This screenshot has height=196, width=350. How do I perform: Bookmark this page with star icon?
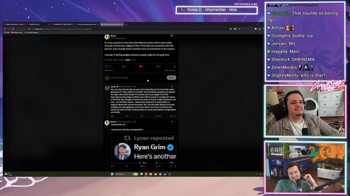(x=239, y=29)
